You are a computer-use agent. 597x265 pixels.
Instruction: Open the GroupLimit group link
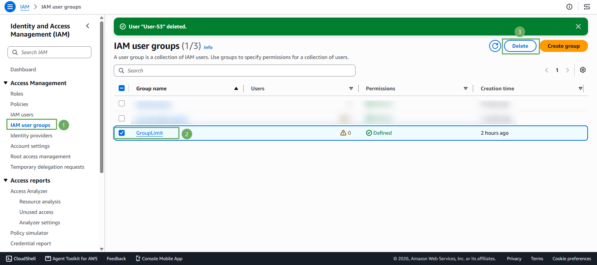pos(150,133)
